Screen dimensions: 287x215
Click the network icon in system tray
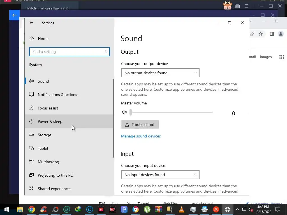pos(244,209)
